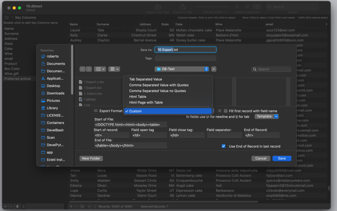Click the Save button

tap(282, 158)
